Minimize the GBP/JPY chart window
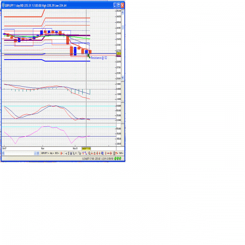Screen dimensions: 245x245 115,5
